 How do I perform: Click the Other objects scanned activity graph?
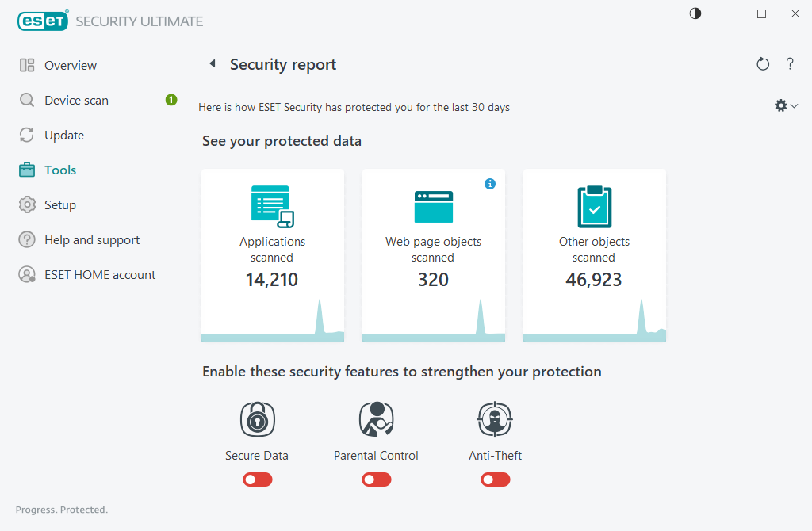tap(595, 320)
